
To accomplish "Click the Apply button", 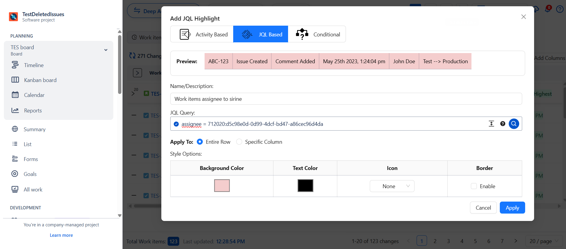I will click(512, 208).
